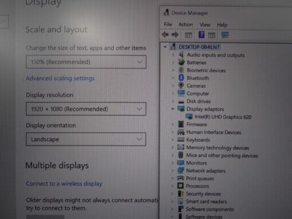Open the View menu in Device Manager
This screenshot has height=219, width=292.
[205, 25]
